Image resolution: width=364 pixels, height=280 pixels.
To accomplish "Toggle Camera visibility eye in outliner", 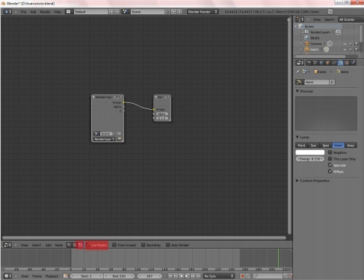I will click(345, 44).
